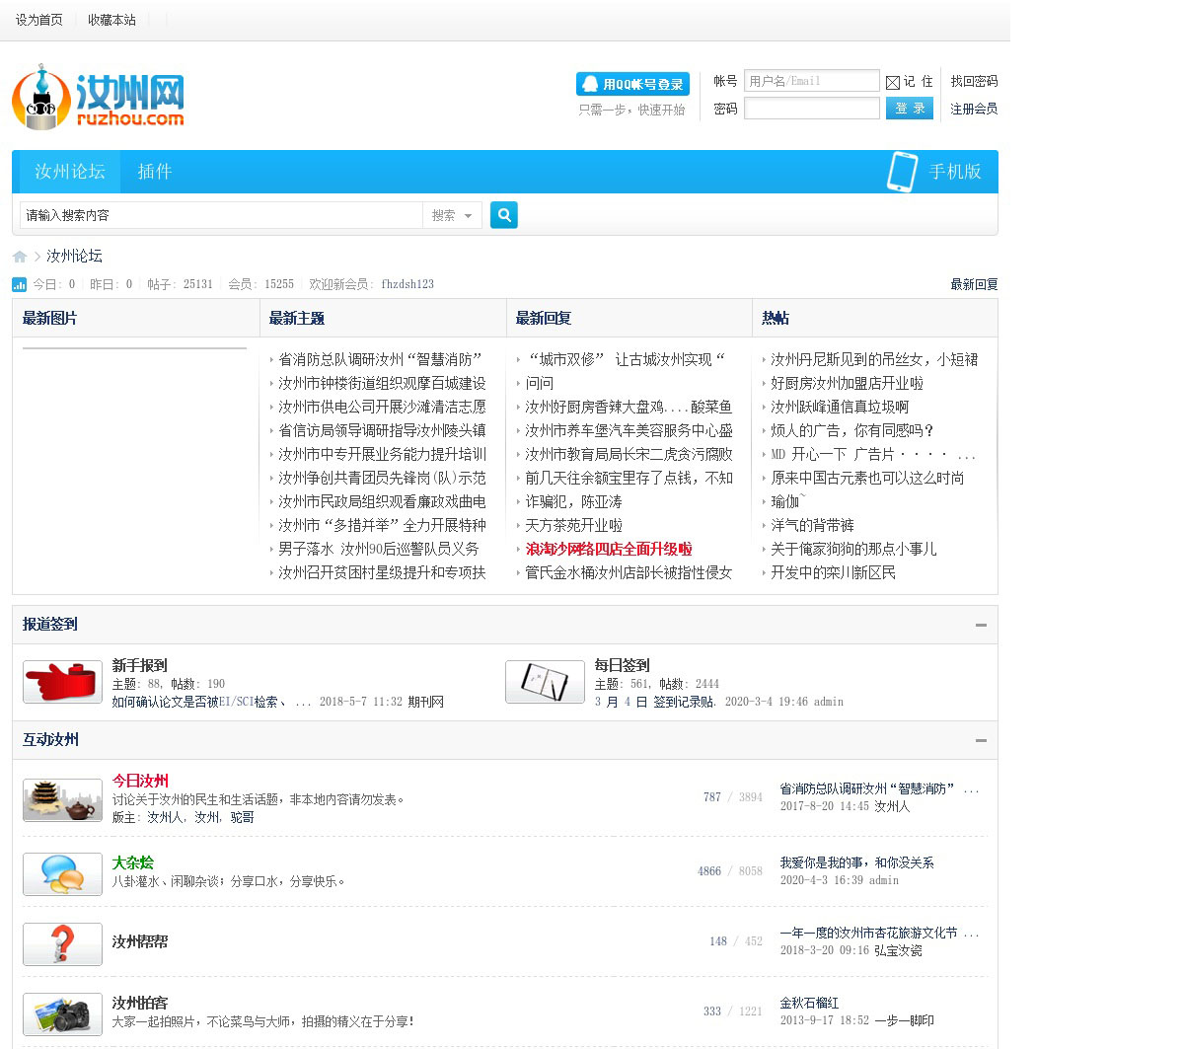The image size is (1184, 1049).
Task: Open the 找回密码 link
Action: pos(974,81)
